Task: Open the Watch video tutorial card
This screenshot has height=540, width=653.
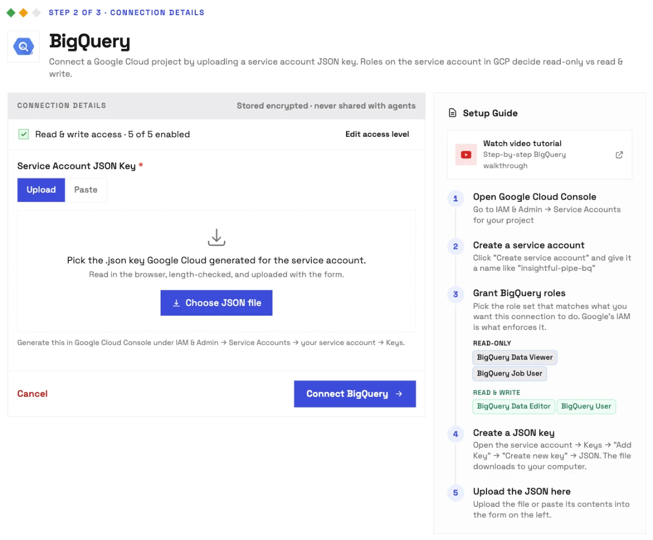Action: (540, 155)
